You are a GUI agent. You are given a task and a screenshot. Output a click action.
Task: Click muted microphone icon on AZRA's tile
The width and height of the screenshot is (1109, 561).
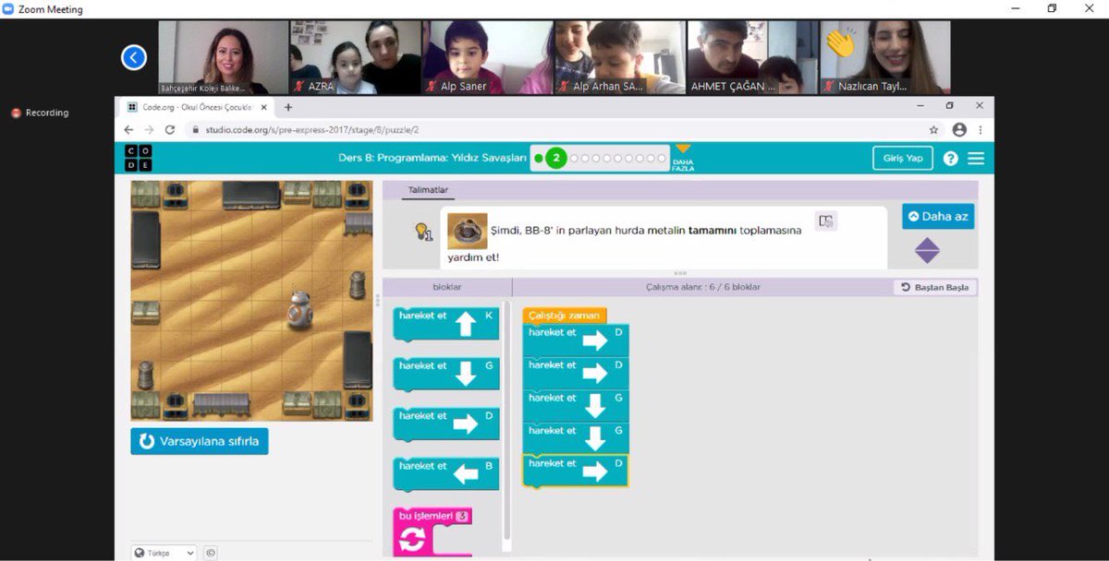[x=299, y=87]
